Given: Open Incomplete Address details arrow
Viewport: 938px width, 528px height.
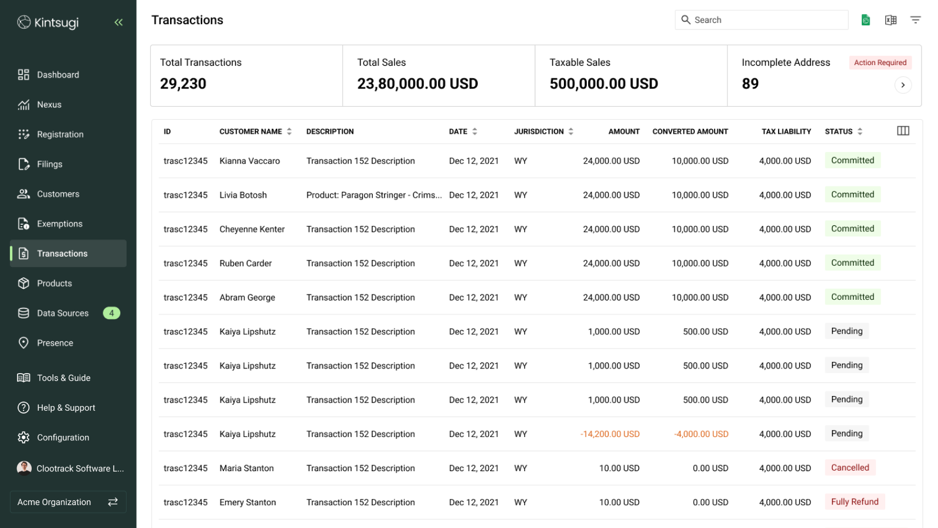Looking at the screenshot, I should 903,85.
